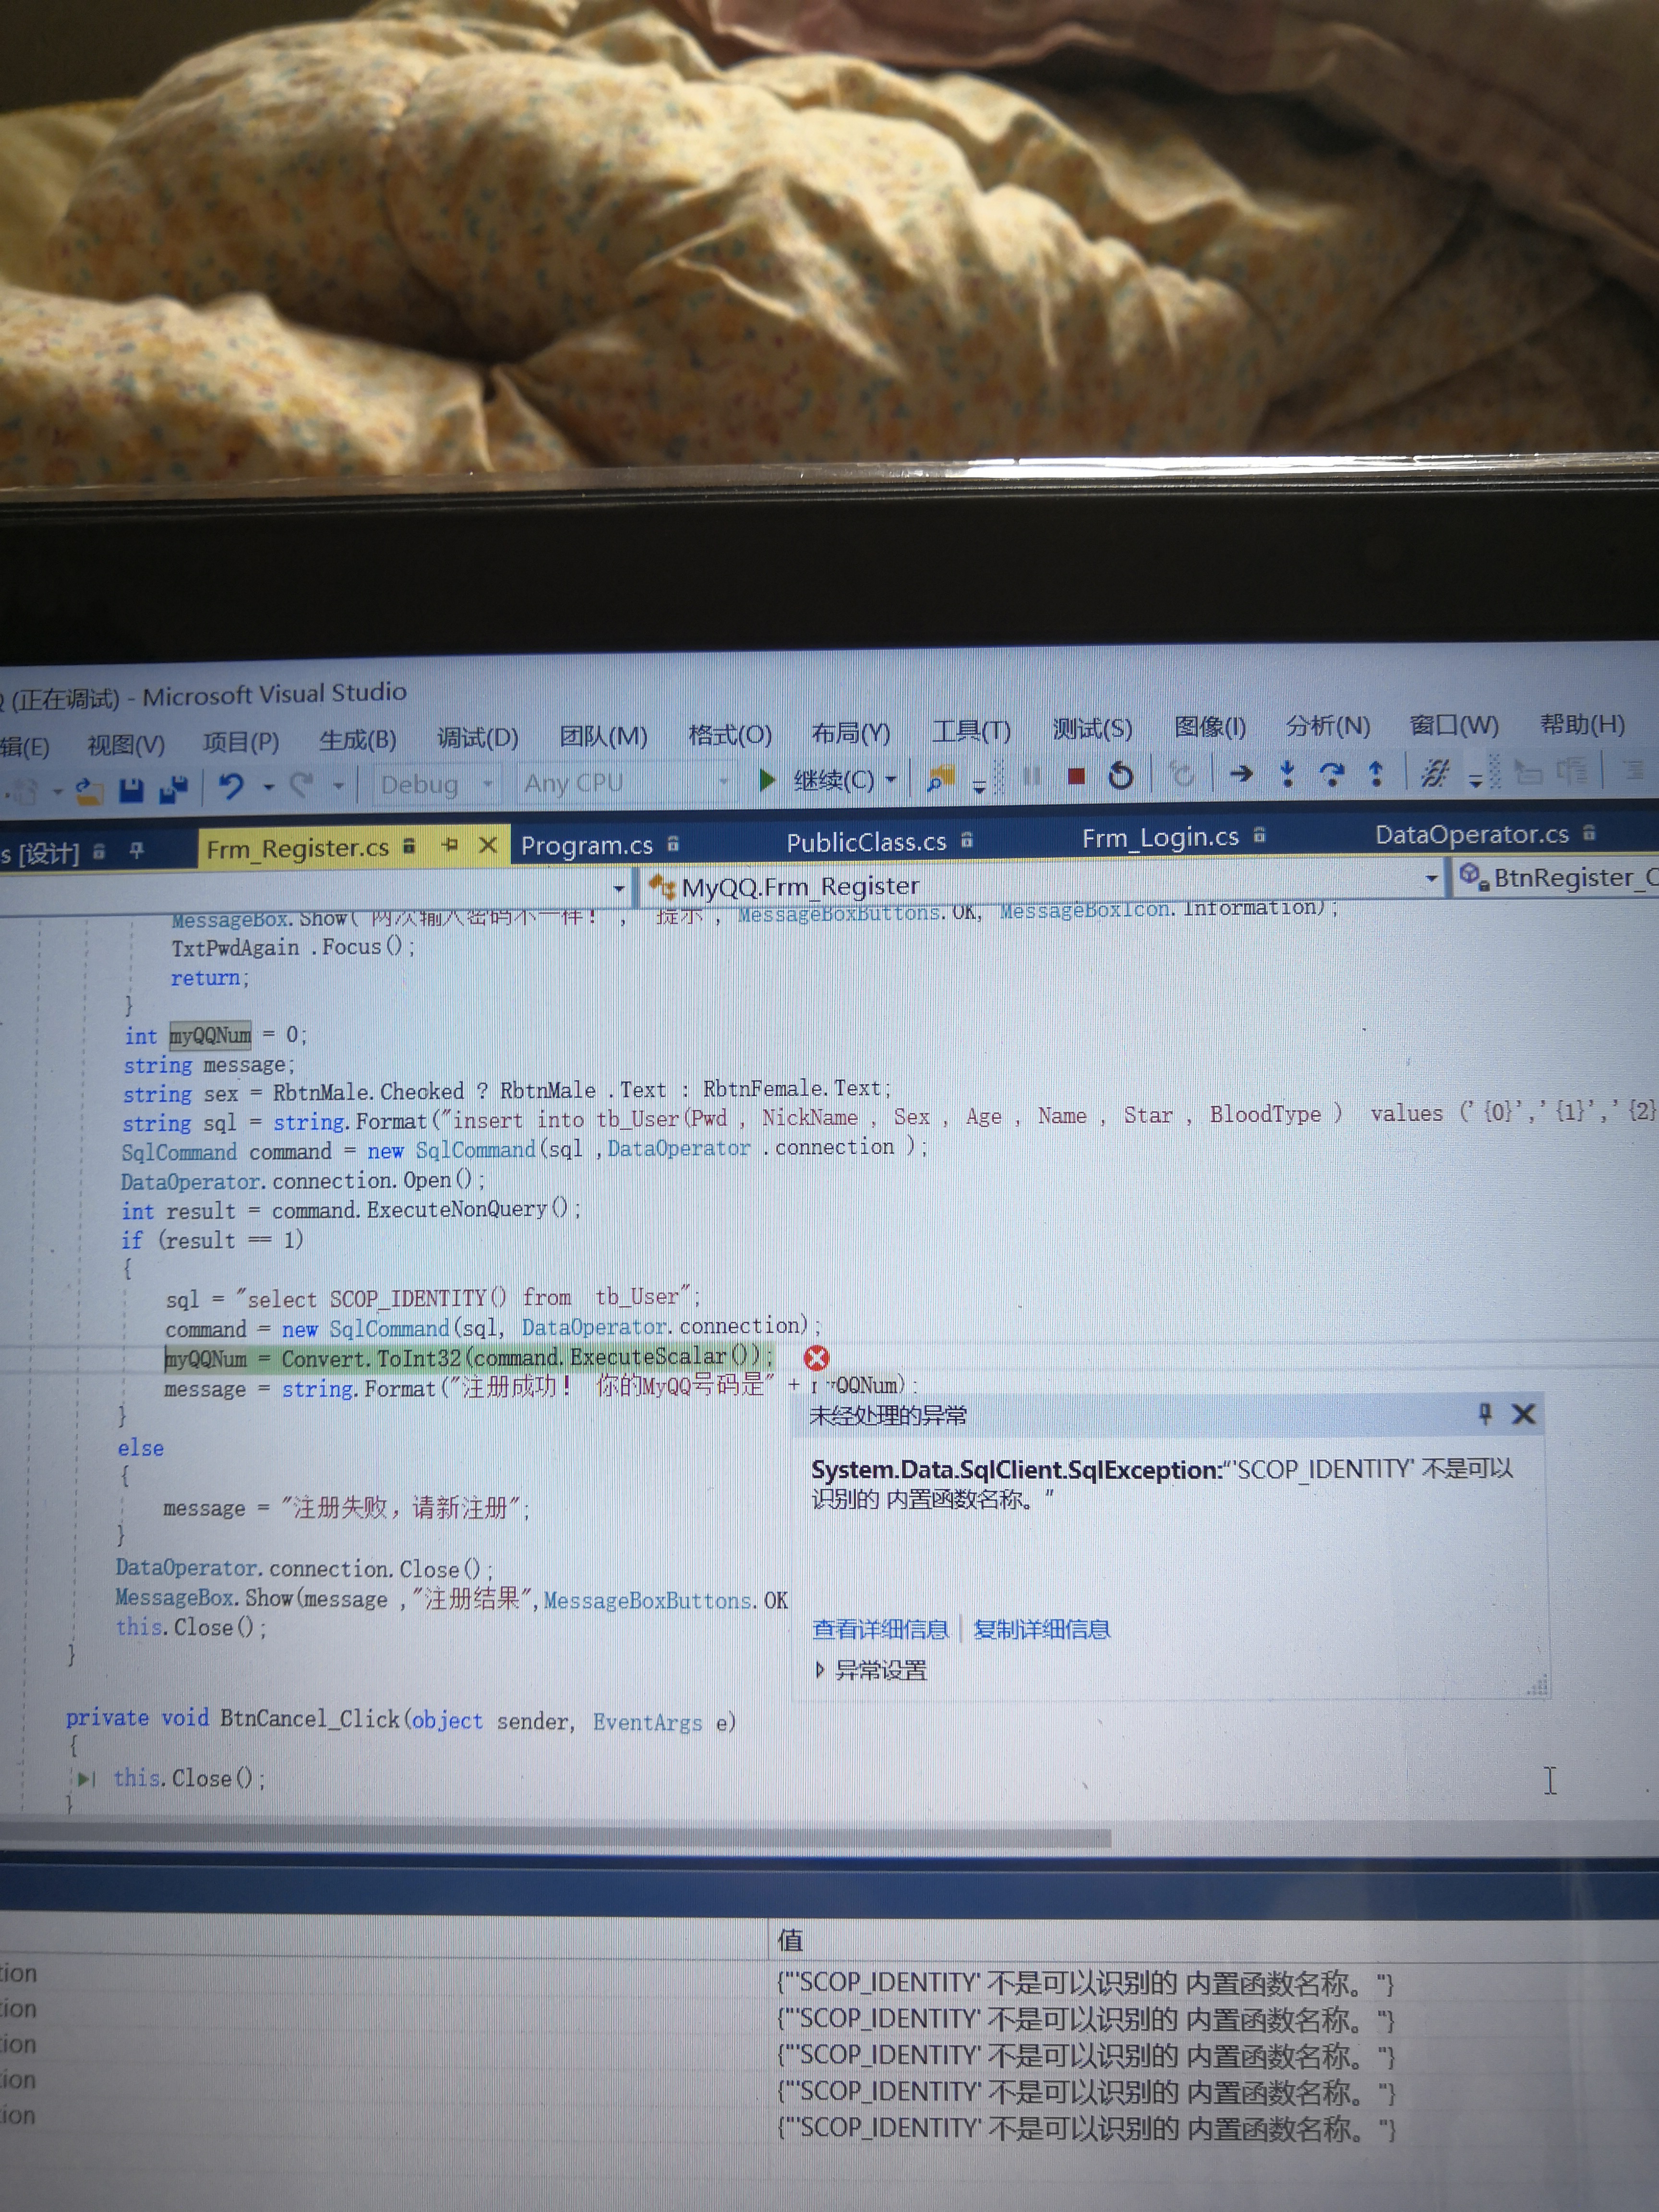
Task: Pause execution using Break All icon
Action: [x=1032, y=777]
